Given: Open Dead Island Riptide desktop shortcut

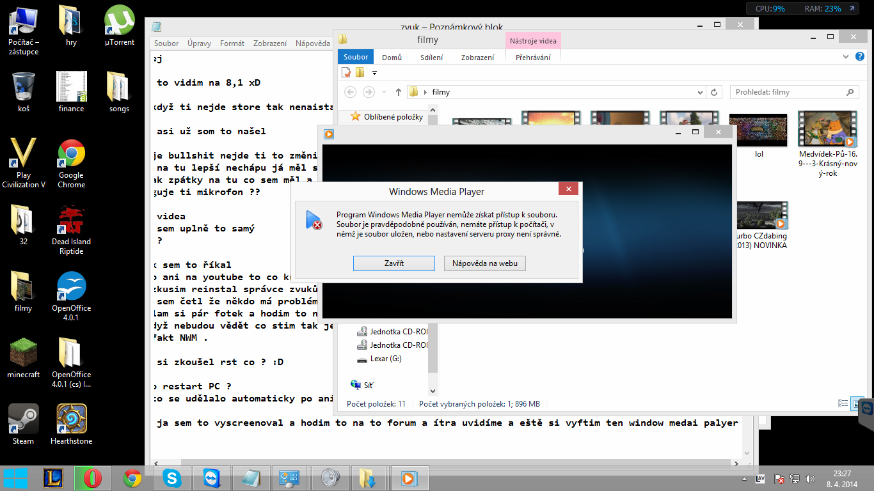Looking at the screenshot, I should pos(71,221).
